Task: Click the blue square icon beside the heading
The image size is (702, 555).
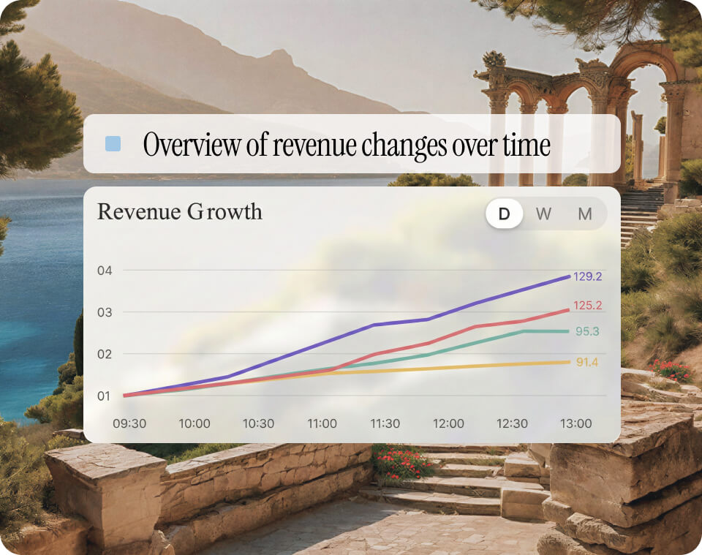Action: click(114, 143)
